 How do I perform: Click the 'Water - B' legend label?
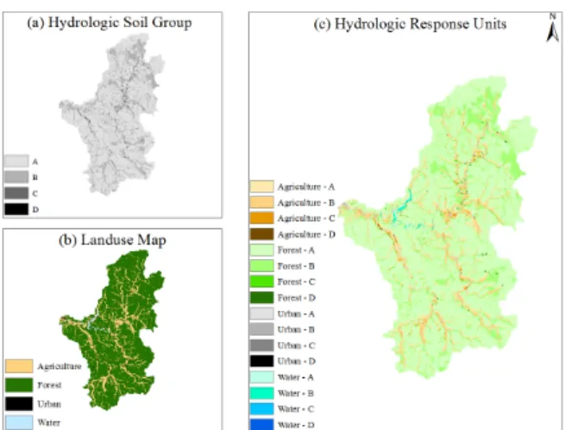(x=296, y=393)
